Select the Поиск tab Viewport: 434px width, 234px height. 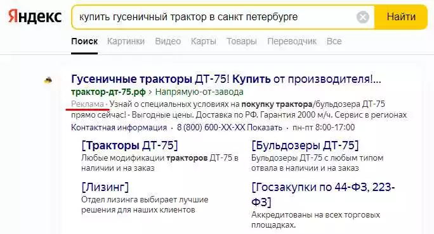[x=84, y=41]
